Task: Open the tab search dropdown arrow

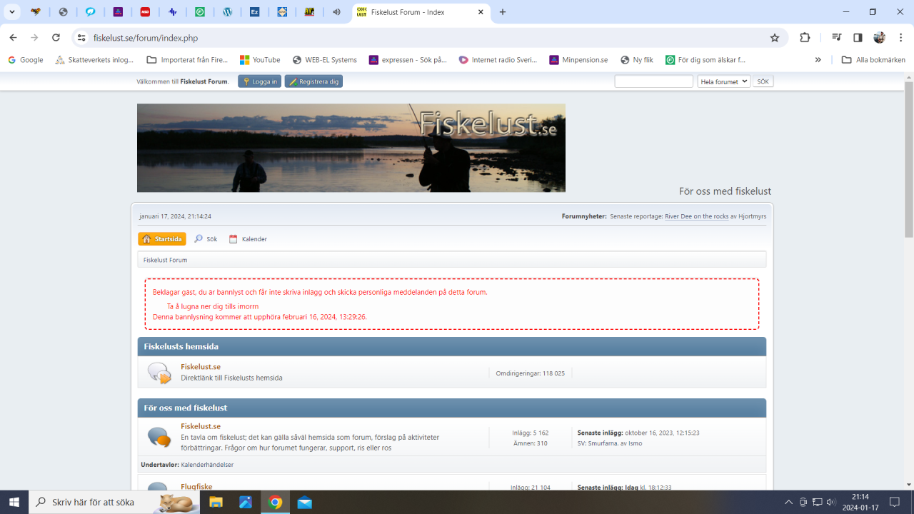Action: [x=12, y=12]
